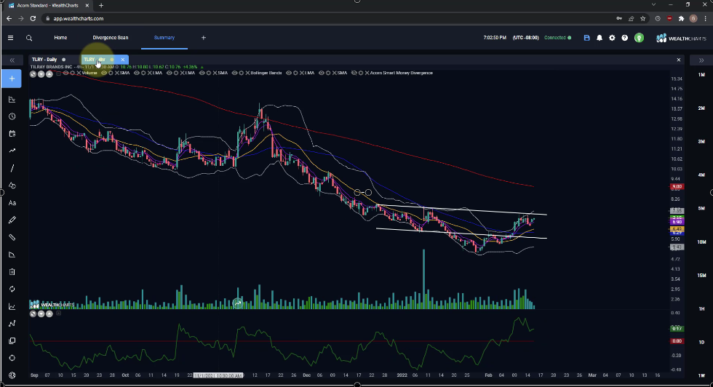
Task: Open the settings gear in top bar
Action: [612, 38]
